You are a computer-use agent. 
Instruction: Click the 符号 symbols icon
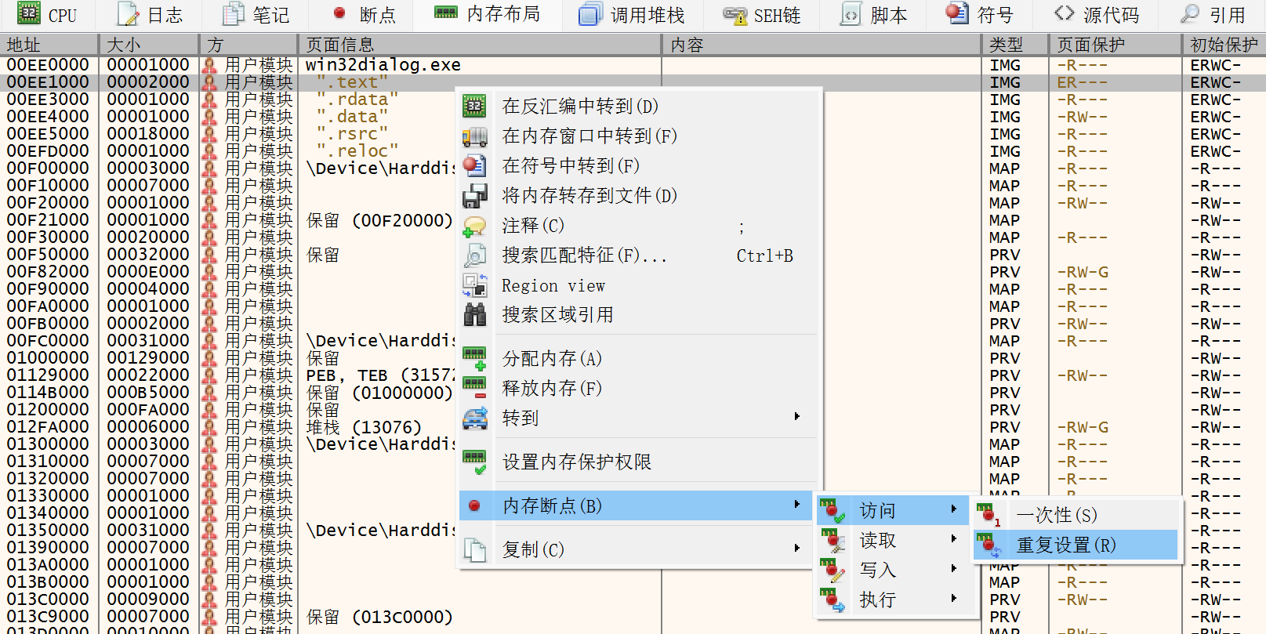pos(957,13)
